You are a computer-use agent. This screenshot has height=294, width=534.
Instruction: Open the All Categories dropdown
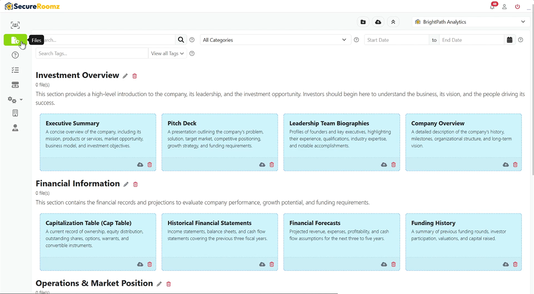click(x=275, y=40)
